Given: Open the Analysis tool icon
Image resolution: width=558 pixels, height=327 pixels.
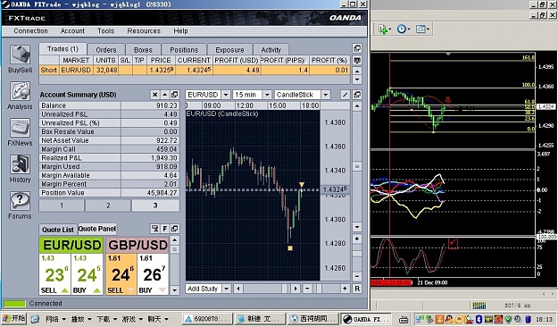Looking at the screenshot, I should [x=20, y=95].
